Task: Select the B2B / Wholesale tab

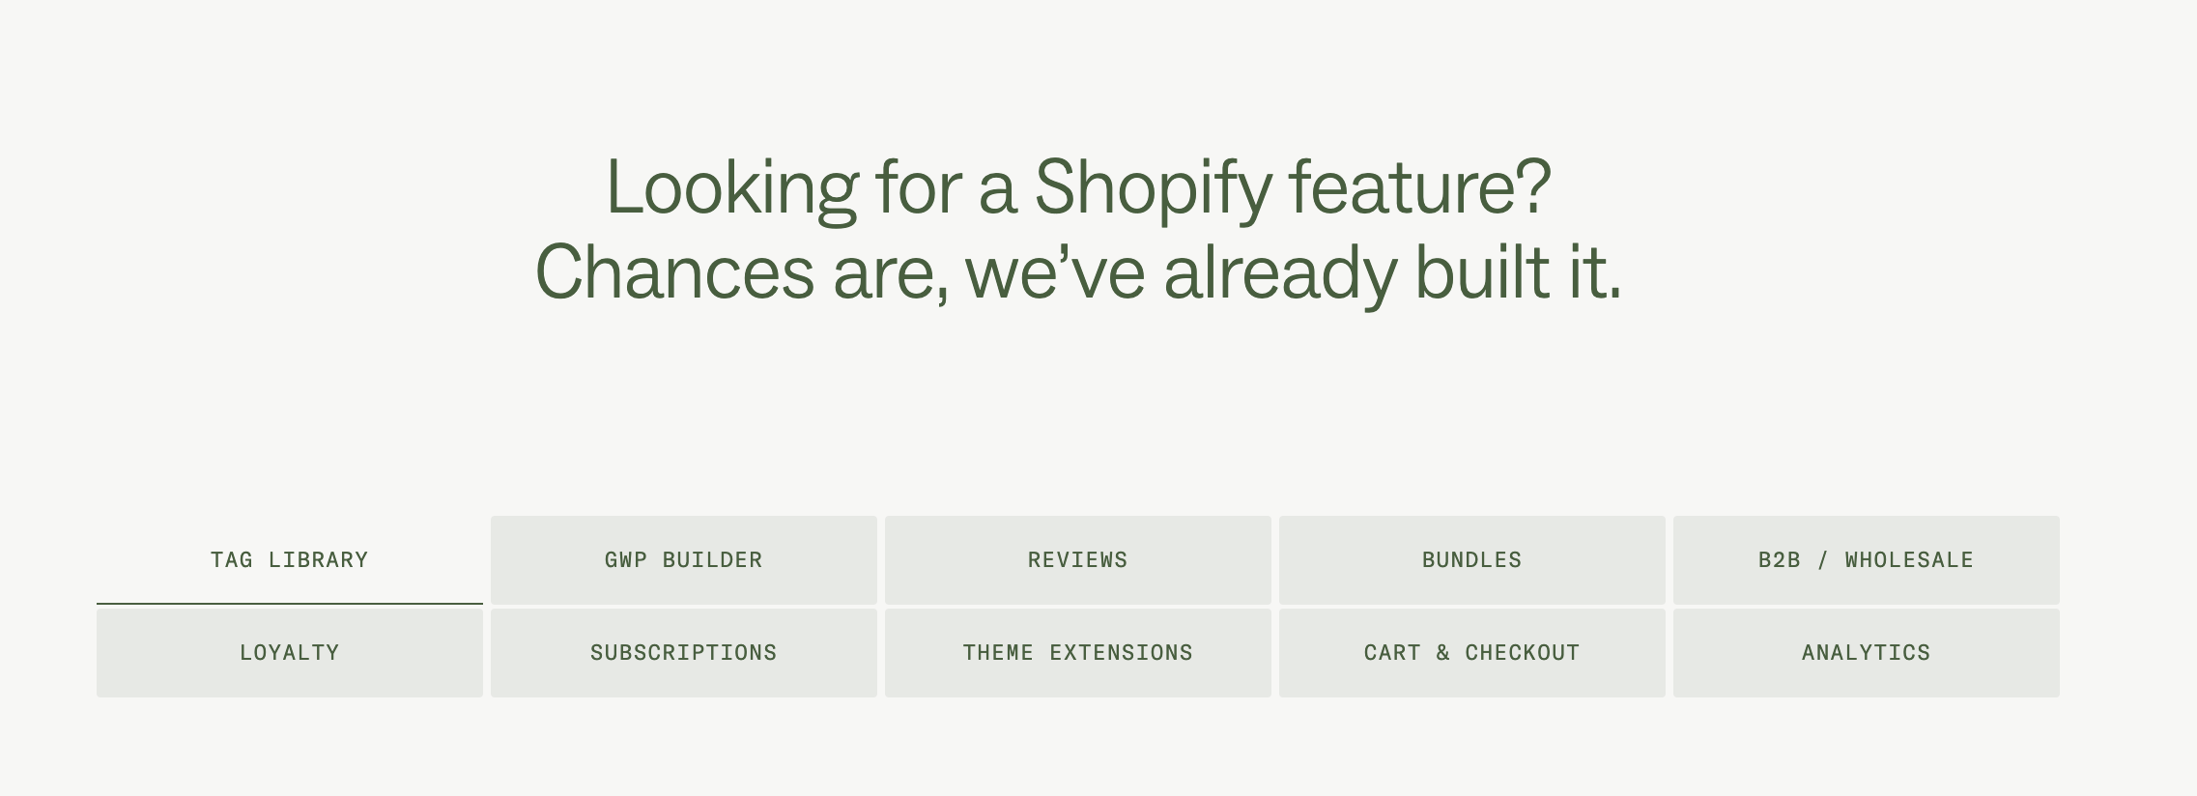Action: pyautogui.click(x=1866, y=560)
